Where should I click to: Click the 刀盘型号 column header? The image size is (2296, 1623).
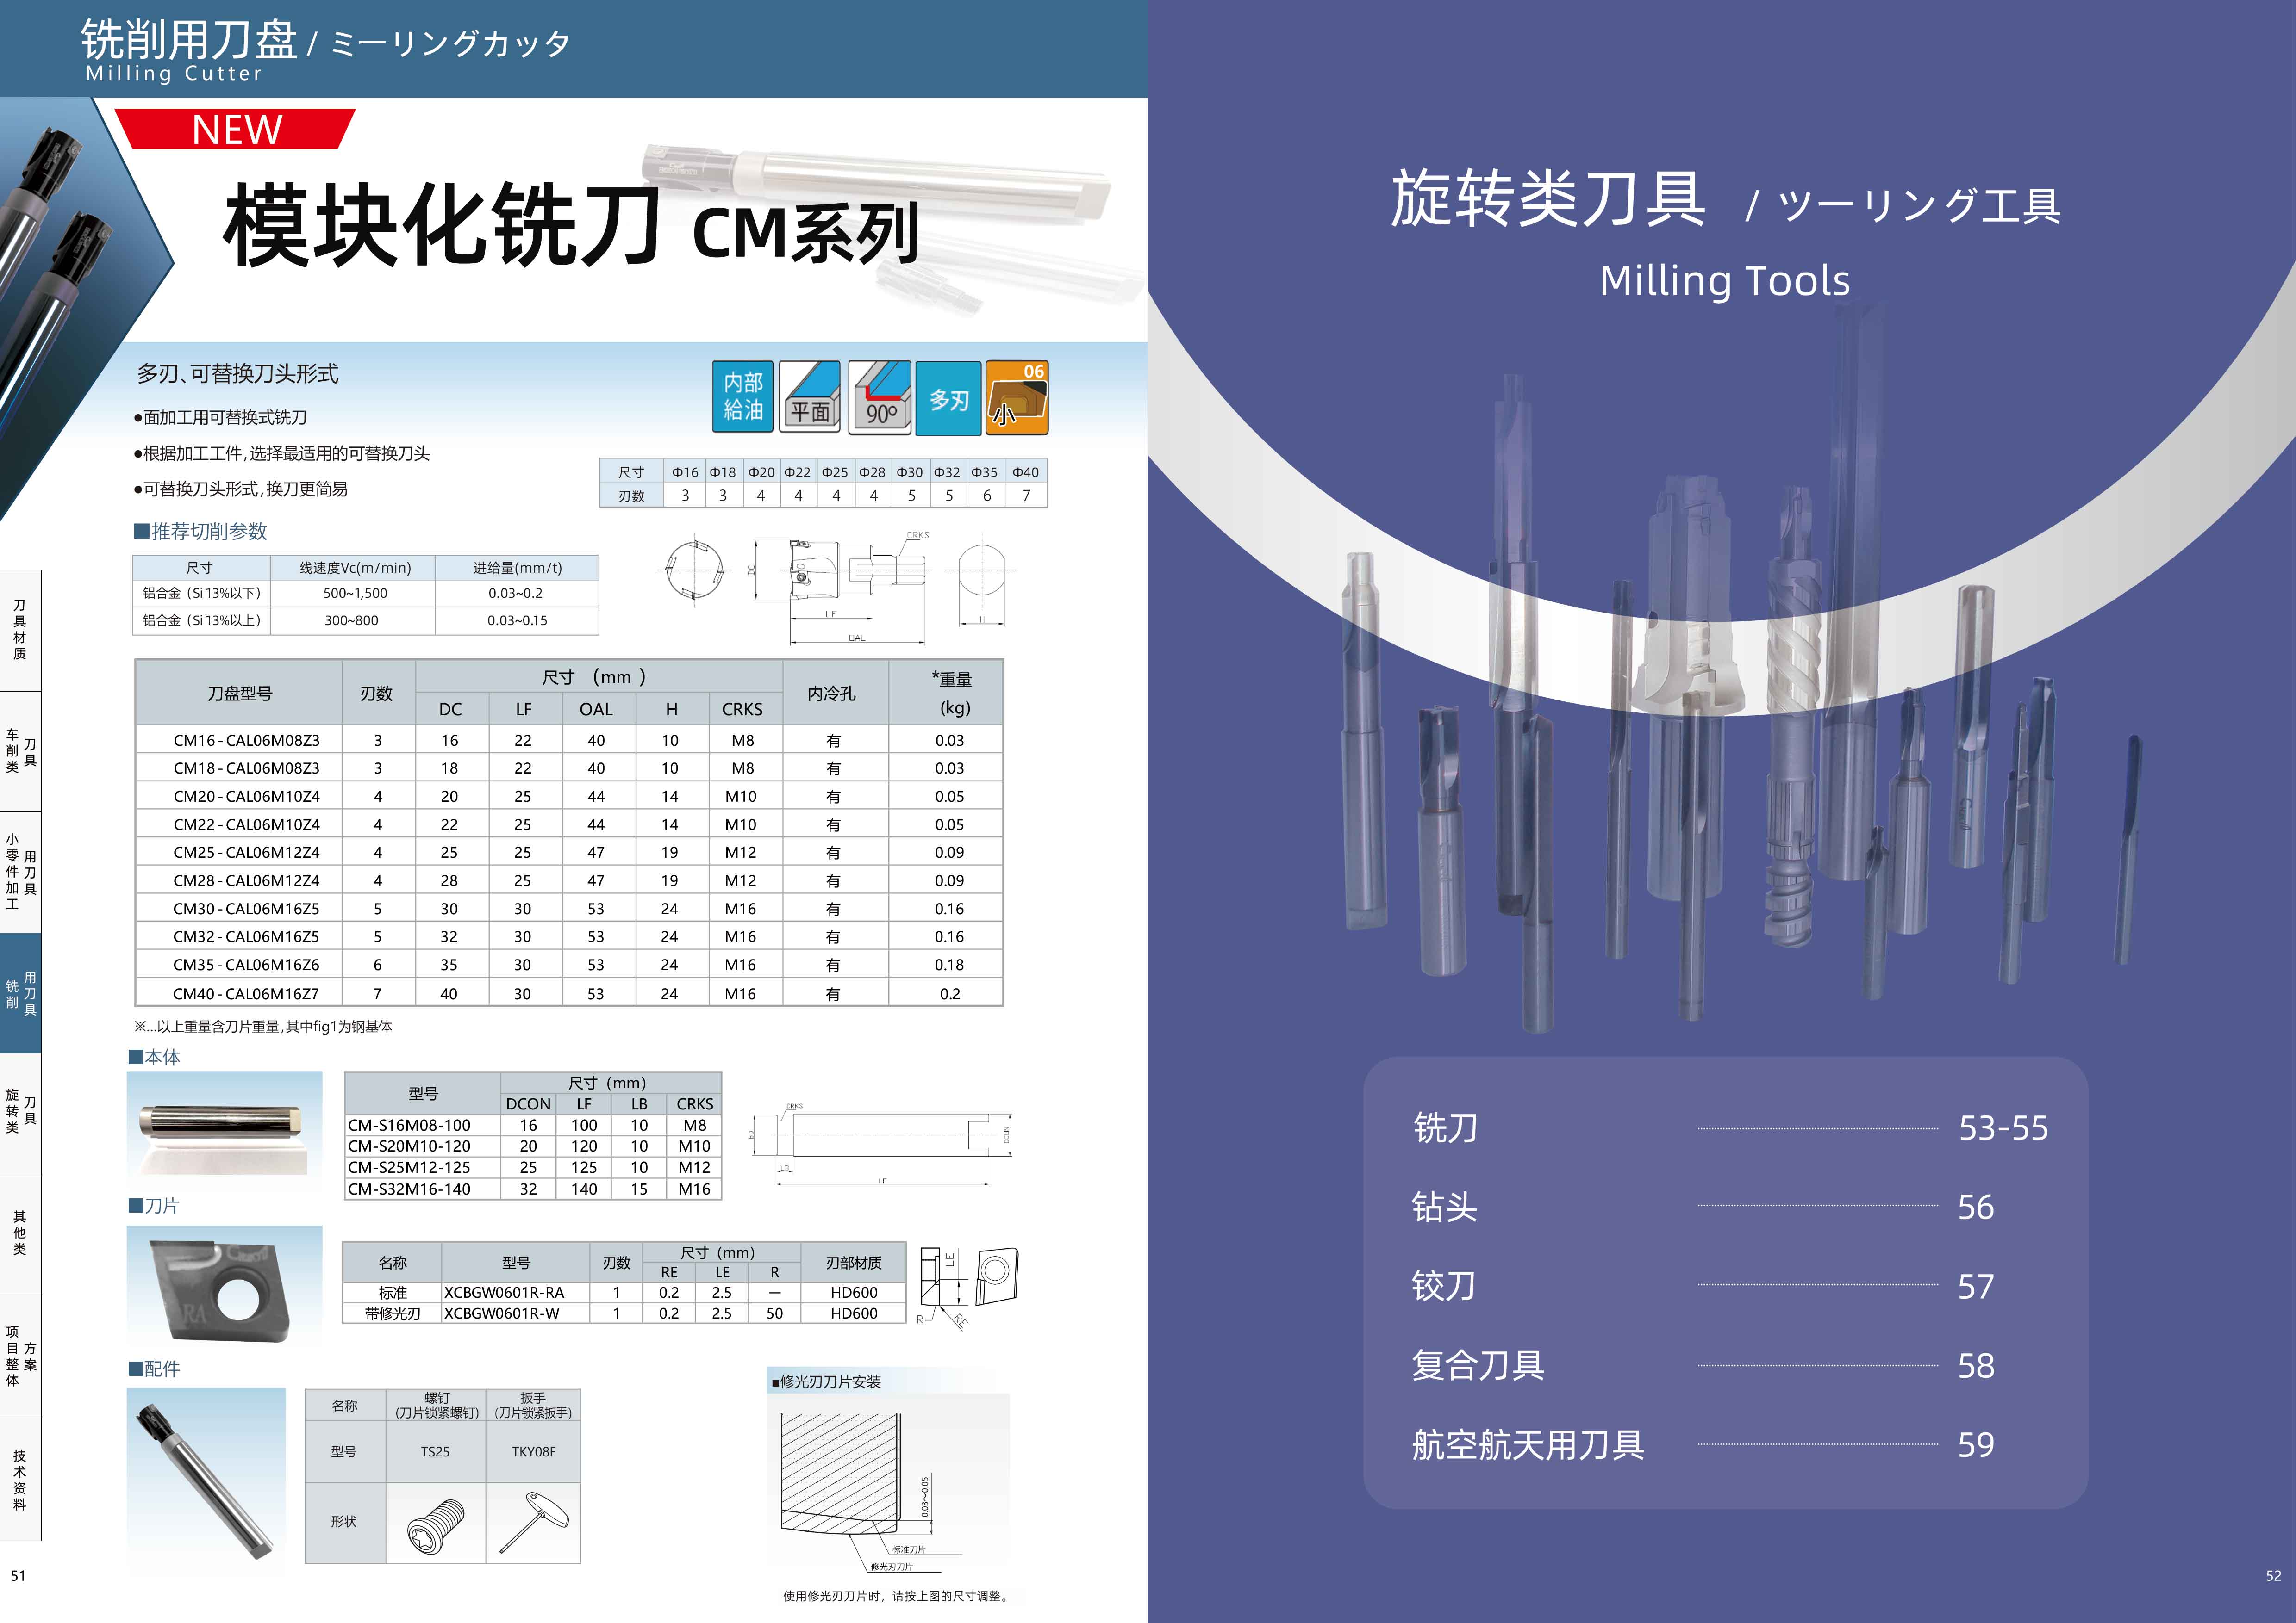click(x=240, y=693)
